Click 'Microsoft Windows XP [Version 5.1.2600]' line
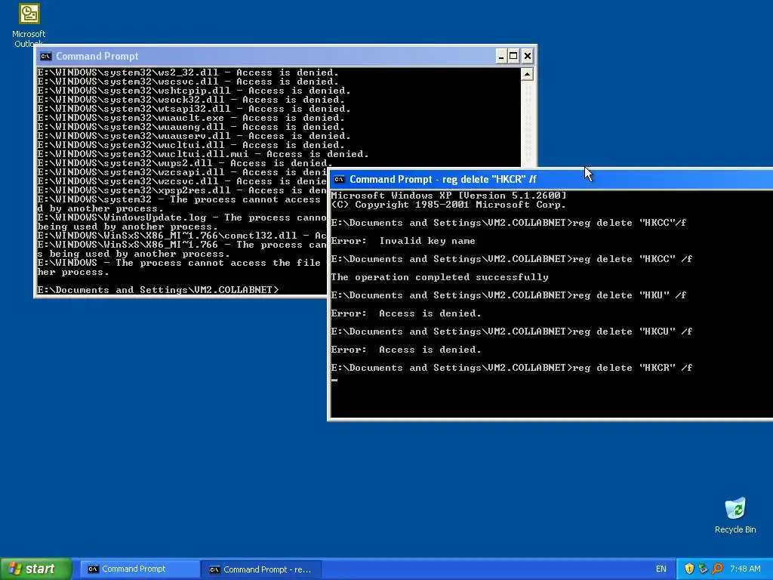Viewport: 773px width, 580px height. [448, 196]
